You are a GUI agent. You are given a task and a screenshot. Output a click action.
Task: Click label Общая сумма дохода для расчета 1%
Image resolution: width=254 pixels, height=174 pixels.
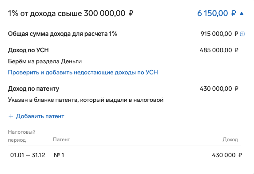[63, 34]
